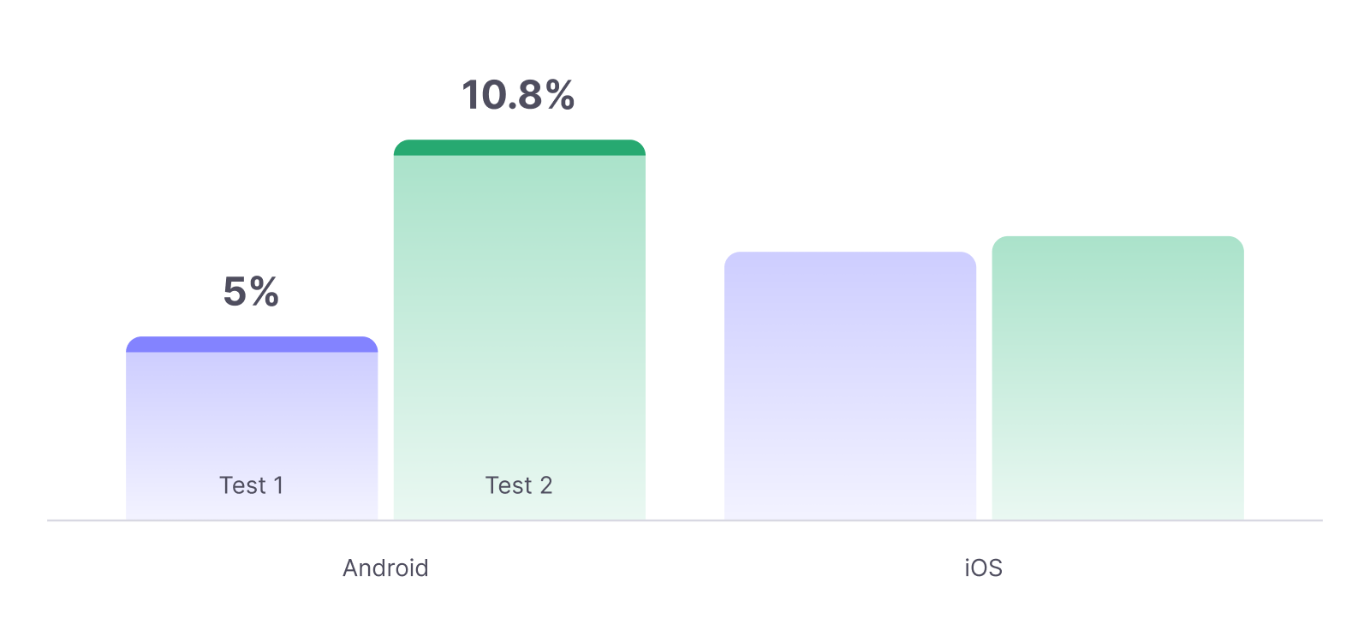Viewport: 1370px width, 630px height.
Task: Click the 10.8% value label
Action: 518,95
